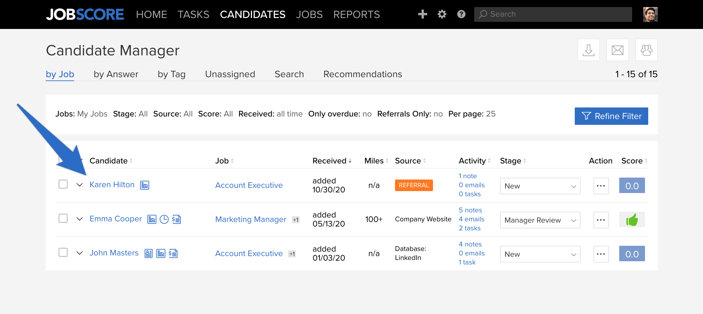Click the download export icon button
This screenshot has height=314, width=703.
click(588, 50)
